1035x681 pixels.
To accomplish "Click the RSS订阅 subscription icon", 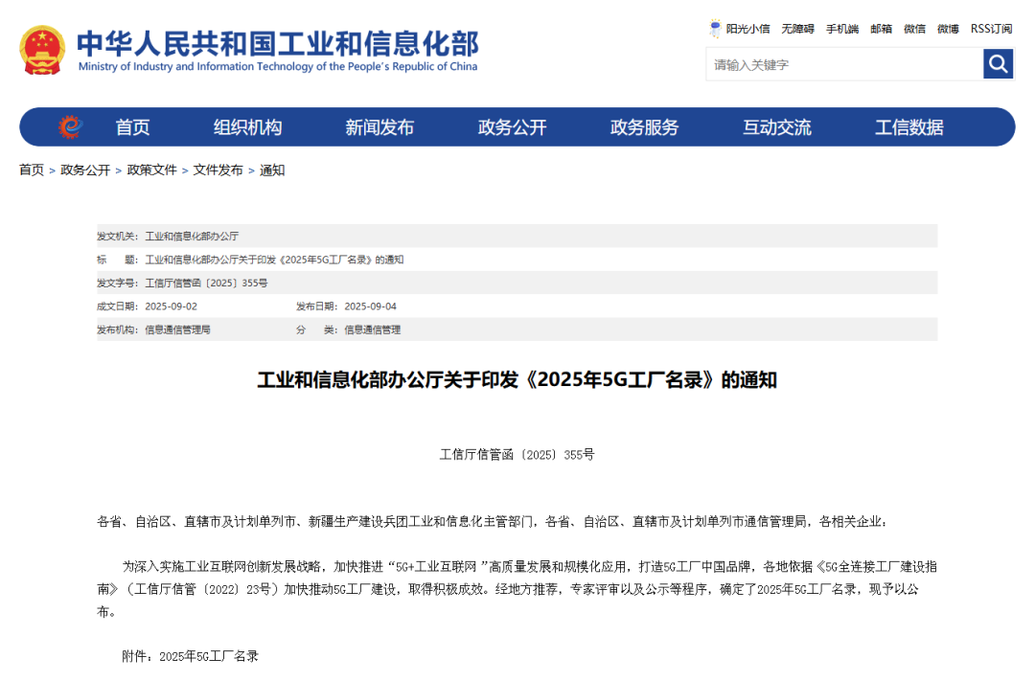I will pyautogui.click(x=990, y=29).
